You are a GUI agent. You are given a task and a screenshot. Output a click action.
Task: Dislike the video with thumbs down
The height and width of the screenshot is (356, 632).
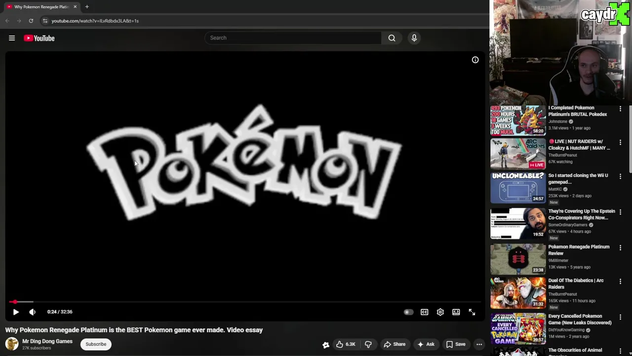368,344
